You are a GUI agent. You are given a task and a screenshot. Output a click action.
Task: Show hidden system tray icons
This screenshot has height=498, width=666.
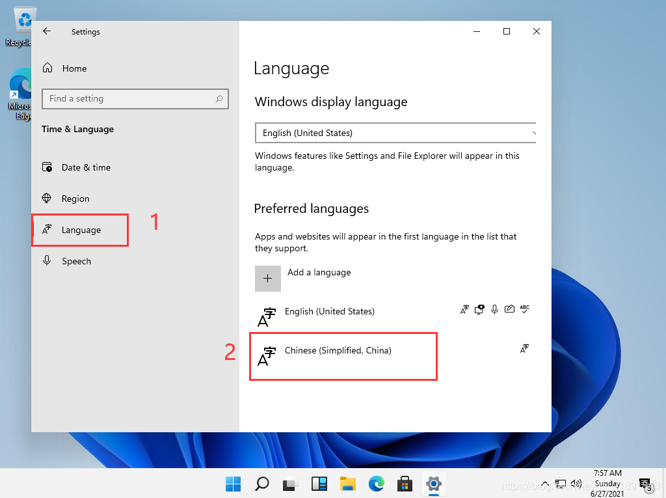[x=545, y=484]
